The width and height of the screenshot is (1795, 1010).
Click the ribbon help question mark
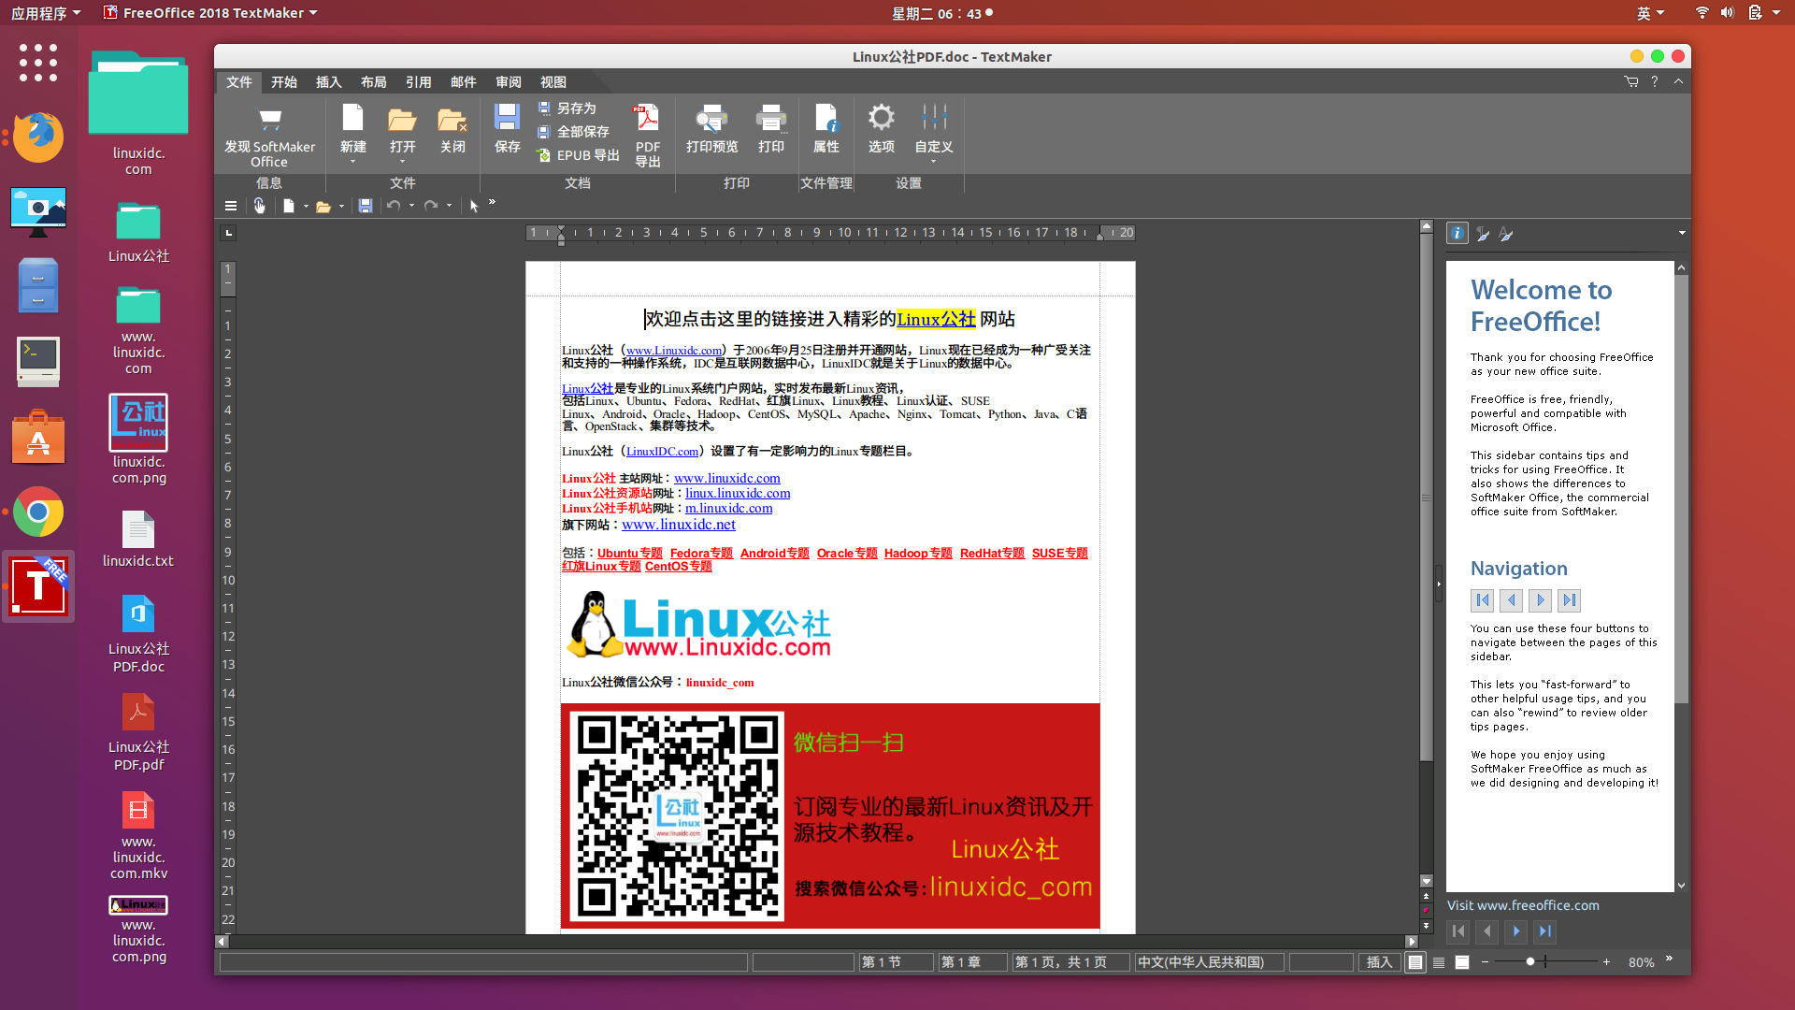point(1655,81)
